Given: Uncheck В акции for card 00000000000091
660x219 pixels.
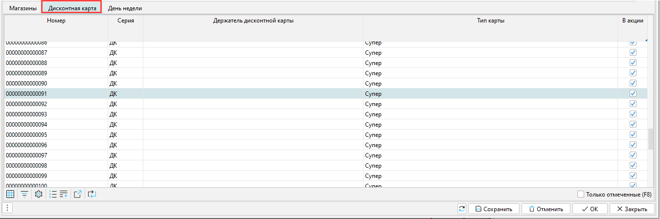Looking at the screenshot, I should pos(633,93).
